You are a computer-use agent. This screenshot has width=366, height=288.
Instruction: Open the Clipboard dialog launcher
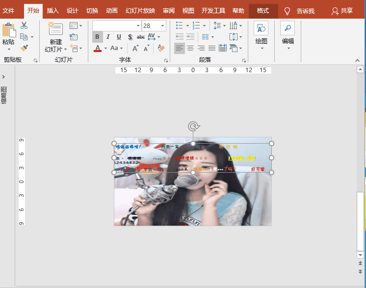tap(35, 60)
